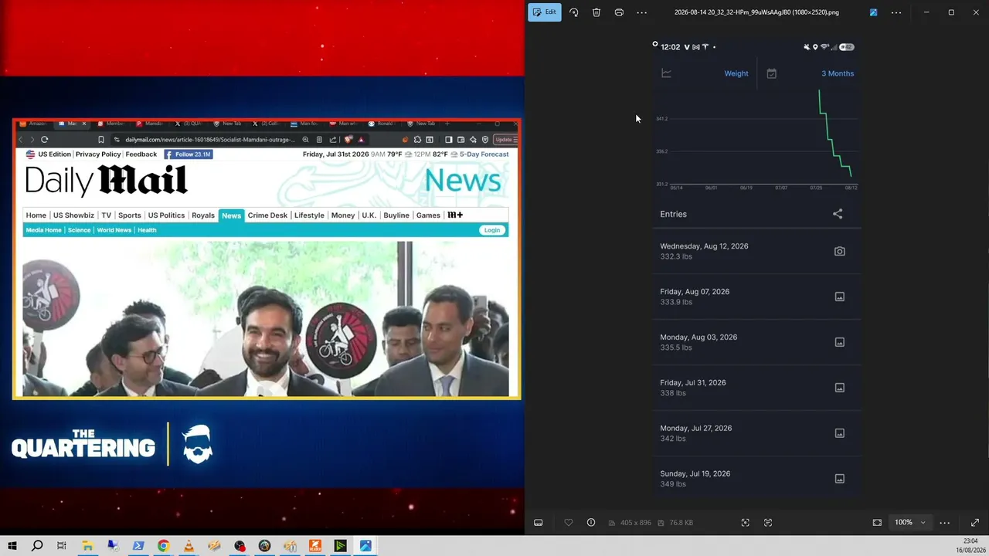Click the Update button in the browser toolbar
Image resolution: width=989 pixels, height=556 pixels.
[506, 140]
